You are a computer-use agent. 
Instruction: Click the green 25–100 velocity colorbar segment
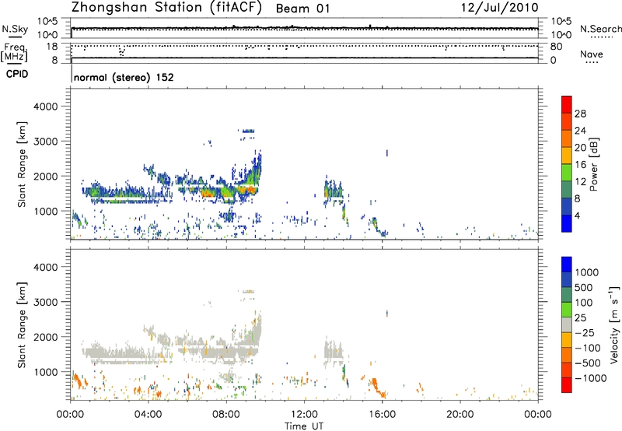point(567,310)
